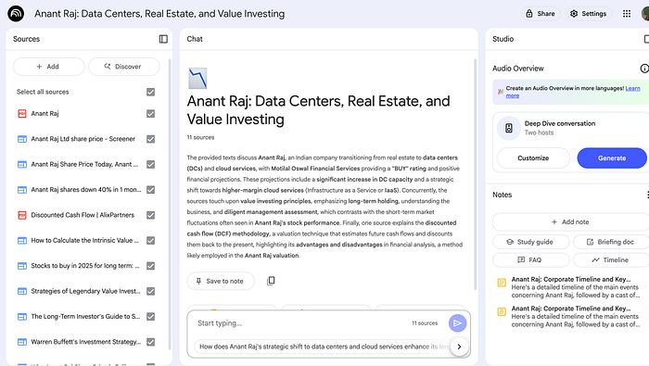Screen dimensions: 649x366
Task: Send the message with the arrow button
Action: click(457, 323)
